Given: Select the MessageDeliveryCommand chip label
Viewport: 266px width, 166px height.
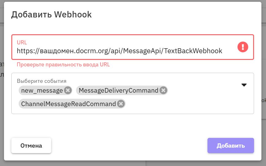Looking at the screenshot, I should (119, 90).
